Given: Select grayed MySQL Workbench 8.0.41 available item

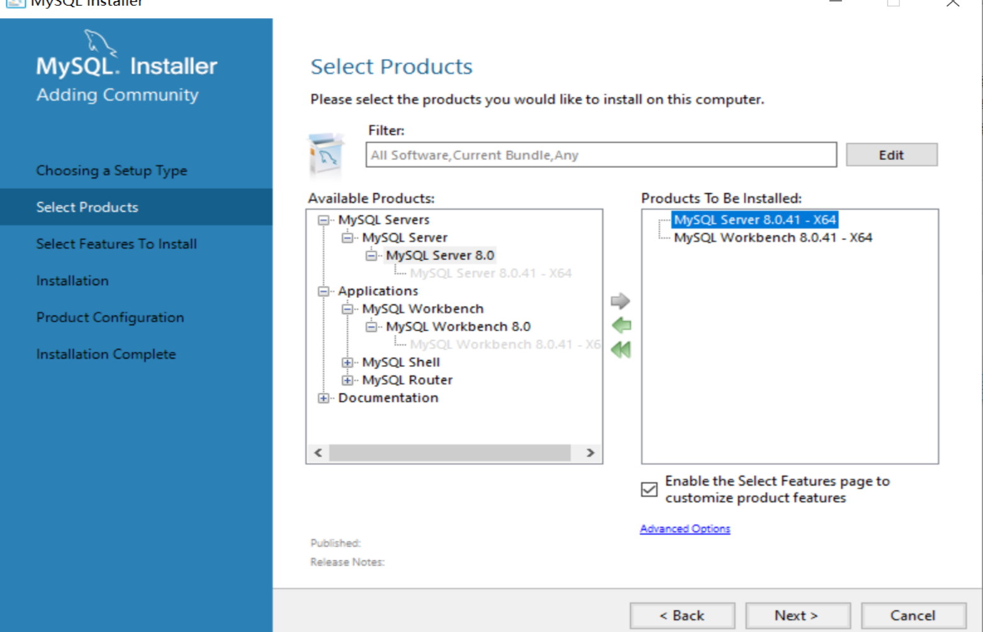Looking at the screenshot, I should 505,344.
